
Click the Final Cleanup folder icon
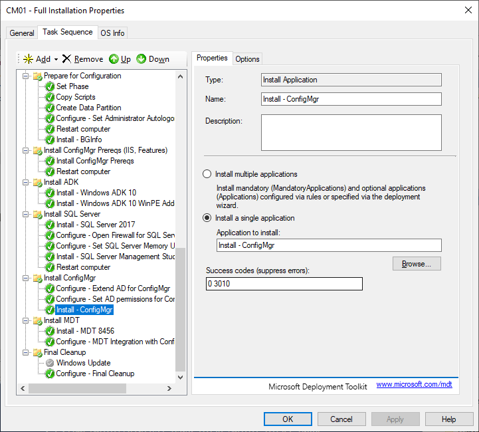point(38,352)
